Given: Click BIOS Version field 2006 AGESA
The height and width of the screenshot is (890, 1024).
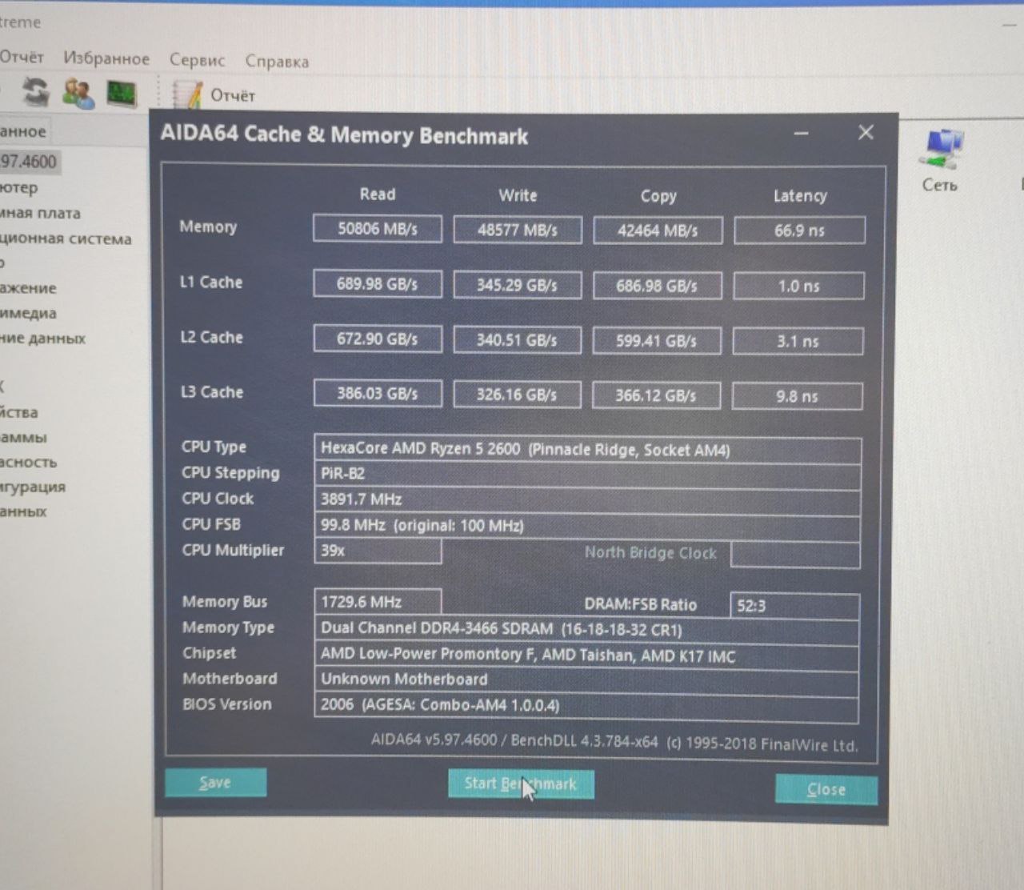Looking at the screenshot, I should click(587, 707).
